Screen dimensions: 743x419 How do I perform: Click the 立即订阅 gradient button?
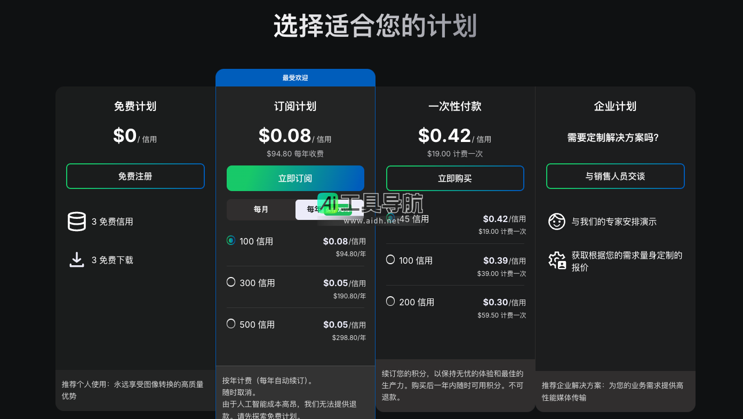[x=295, y=178]
